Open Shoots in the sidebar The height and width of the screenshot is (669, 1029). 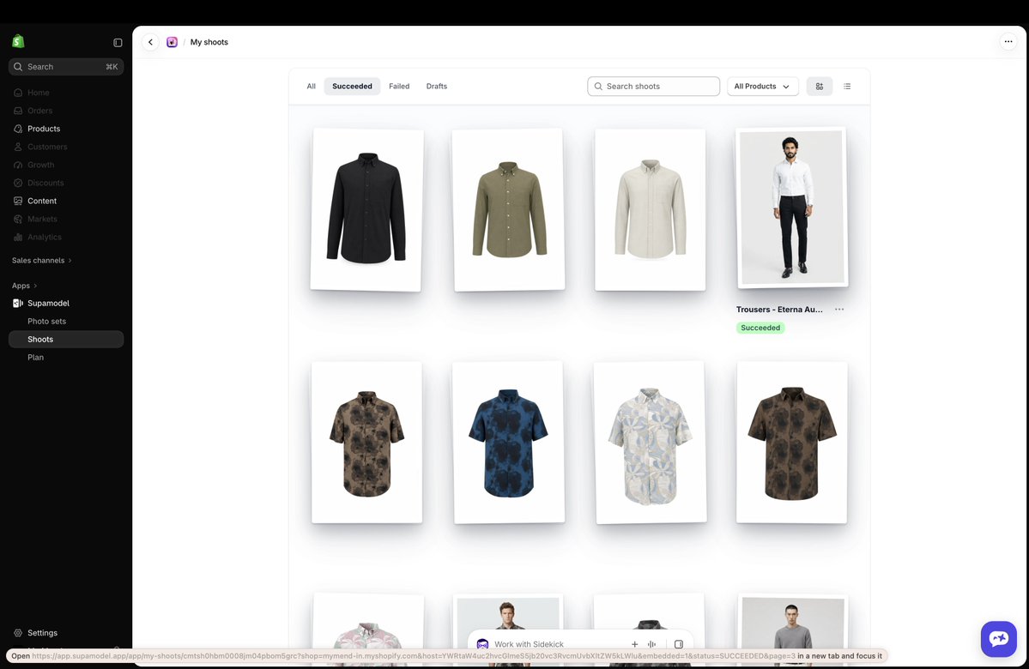(x=65, y=339)
